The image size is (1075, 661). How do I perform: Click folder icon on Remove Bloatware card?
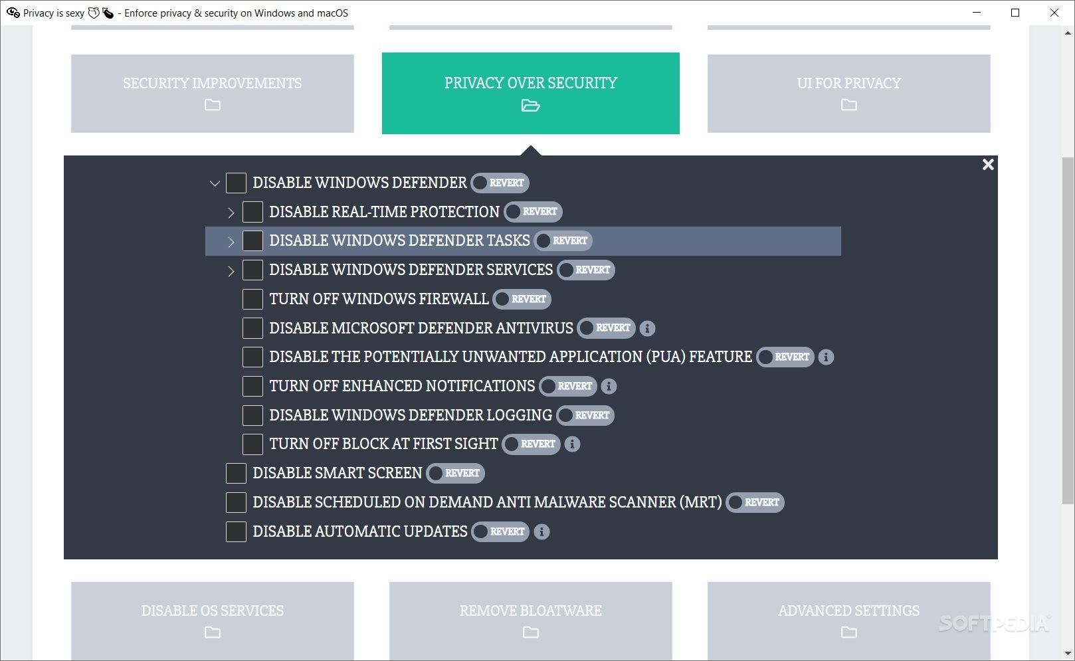click(x=531, y=632)
